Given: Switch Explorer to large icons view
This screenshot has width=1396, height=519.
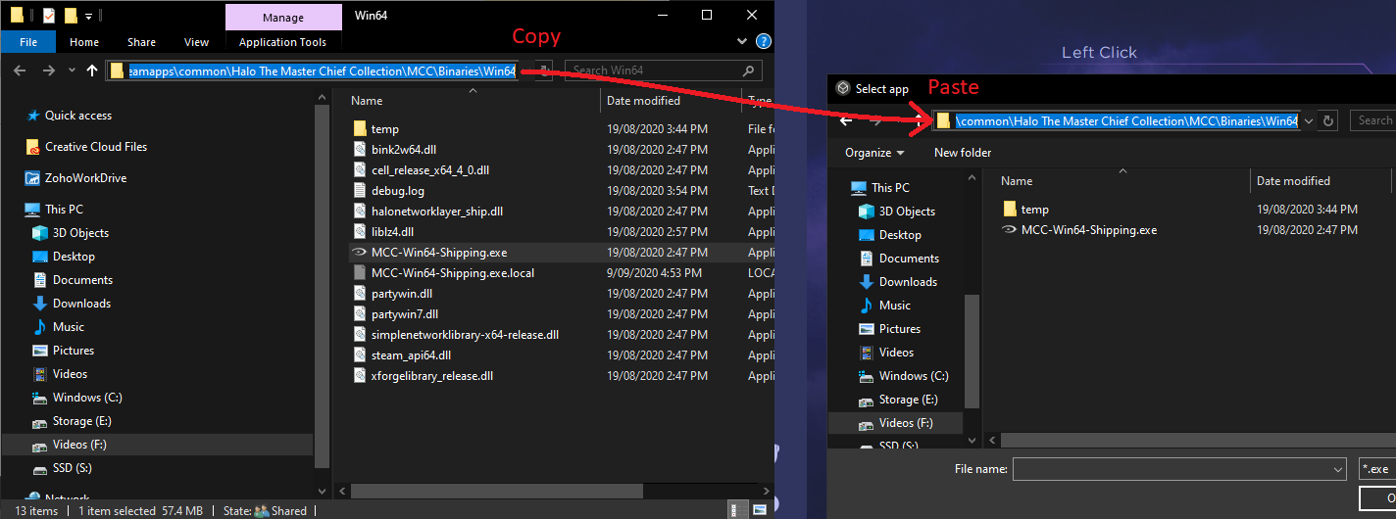Looking at the screenshot, I should point(760,510).
